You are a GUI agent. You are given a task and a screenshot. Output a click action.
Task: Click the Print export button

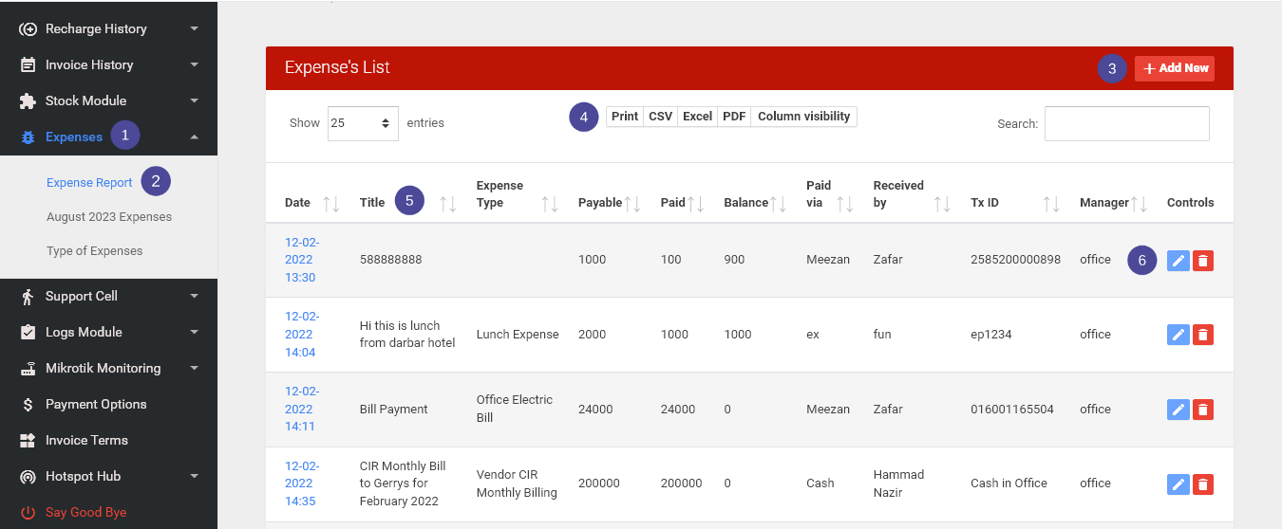tap(624, 117)
